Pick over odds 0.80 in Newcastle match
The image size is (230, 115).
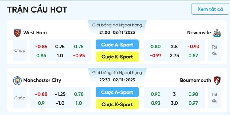[x=156, y=47]
